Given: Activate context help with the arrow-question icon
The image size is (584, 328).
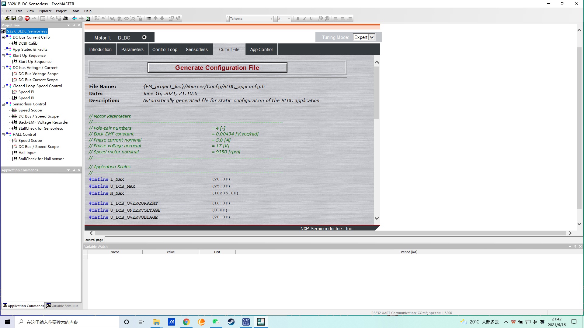Looking at the screenshot, I should [x=178, y=18].
